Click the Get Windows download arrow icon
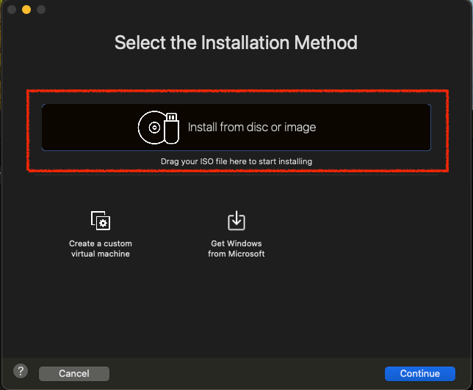This screenshot has height=390, width=473. tap(236, 220)
